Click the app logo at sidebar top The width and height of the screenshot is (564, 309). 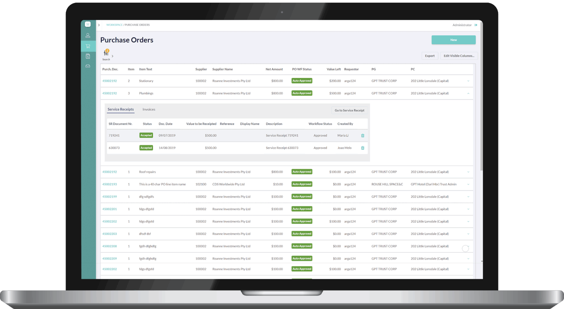(x=88, y=24)
